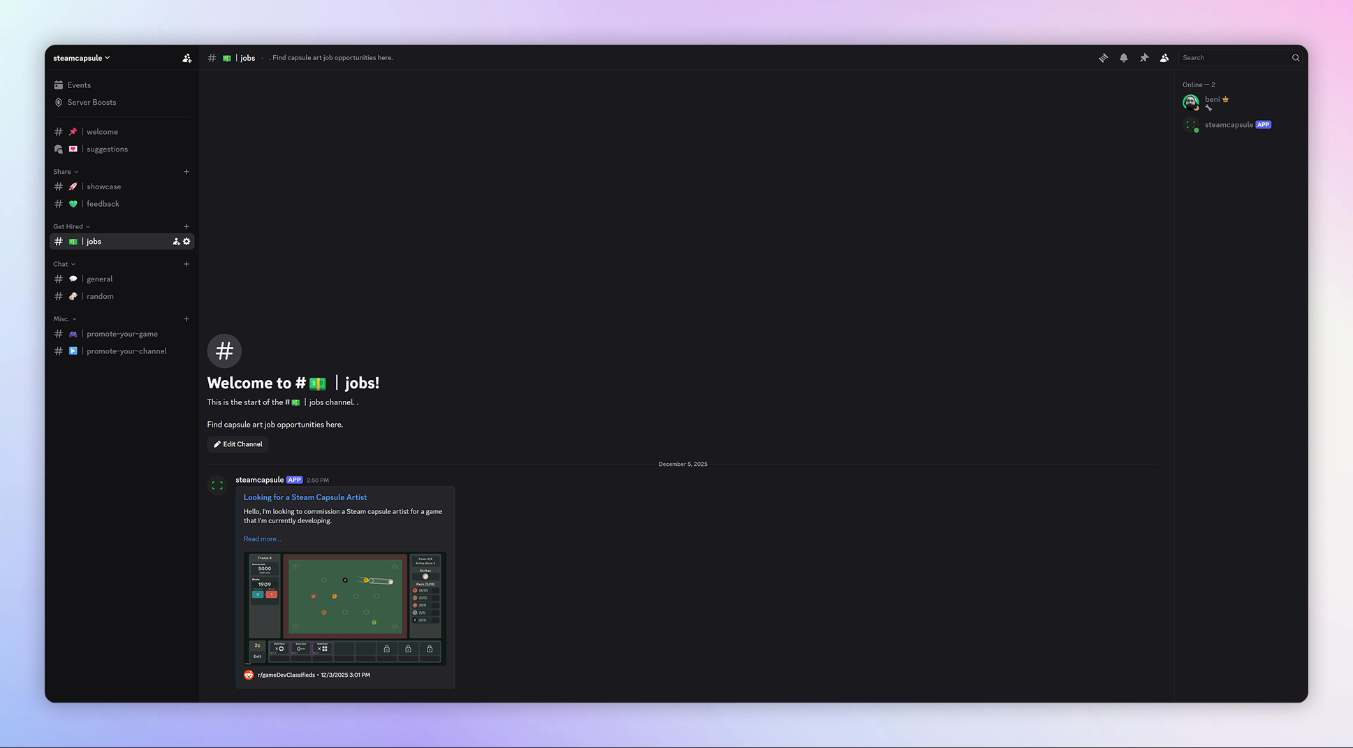The image size is (1353, 748).
Task: Toggle the member list icon
Action: (1164, 58)
